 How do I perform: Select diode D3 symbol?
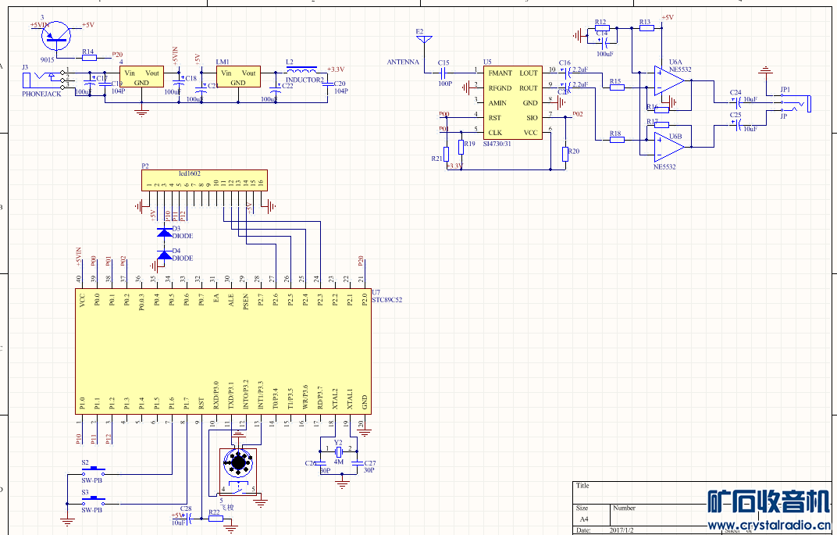click(x=165, y=232)
